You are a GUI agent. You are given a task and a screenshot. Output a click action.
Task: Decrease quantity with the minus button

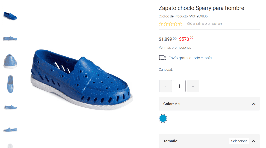[166, 86]
